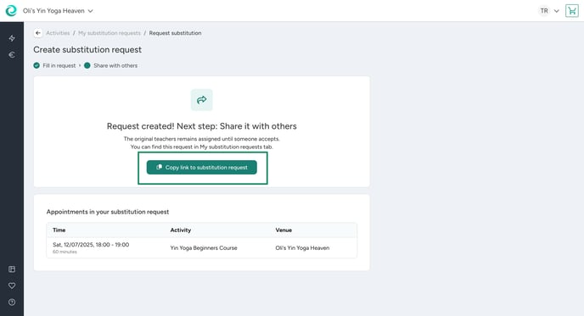Click the Eversports logo in top bar
584x316 pixels.
[11, 11]
